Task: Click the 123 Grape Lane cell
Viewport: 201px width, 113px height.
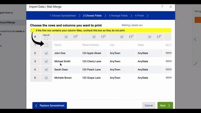Action: tap(94, 78)
